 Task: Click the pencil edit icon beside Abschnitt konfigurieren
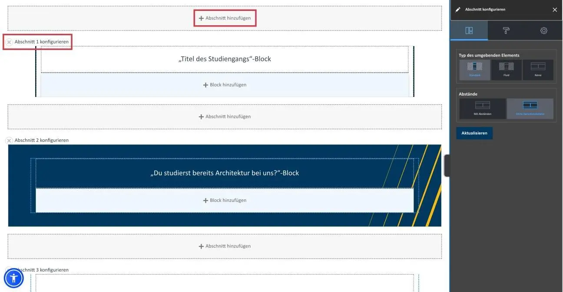point(458,9)
